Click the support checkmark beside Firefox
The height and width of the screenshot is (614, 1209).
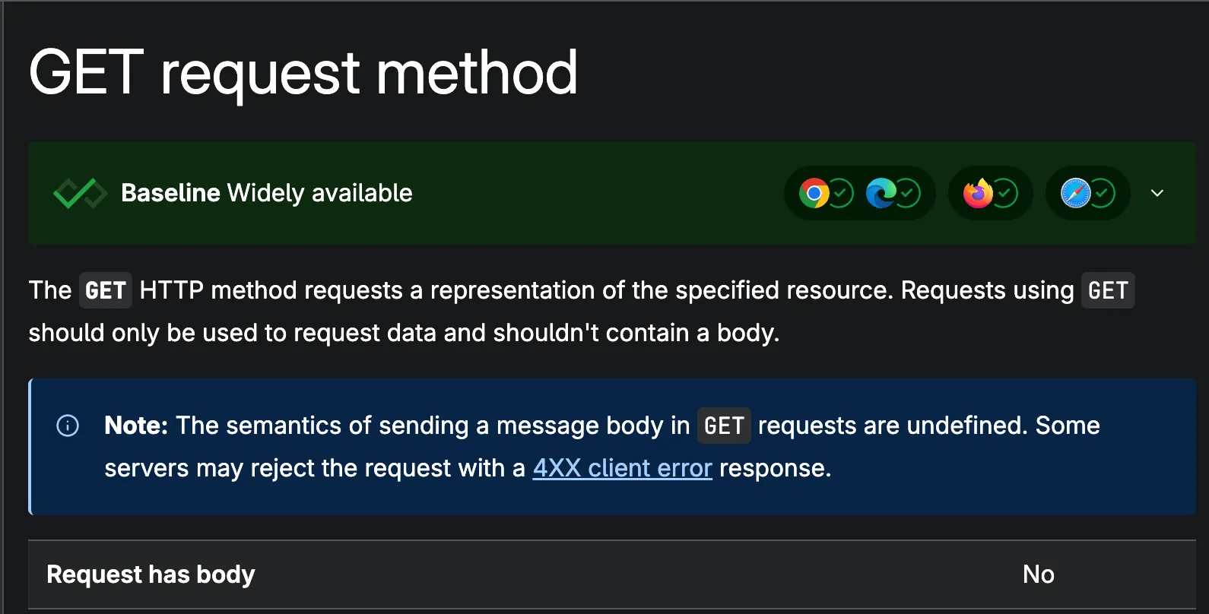[1005, 193]
